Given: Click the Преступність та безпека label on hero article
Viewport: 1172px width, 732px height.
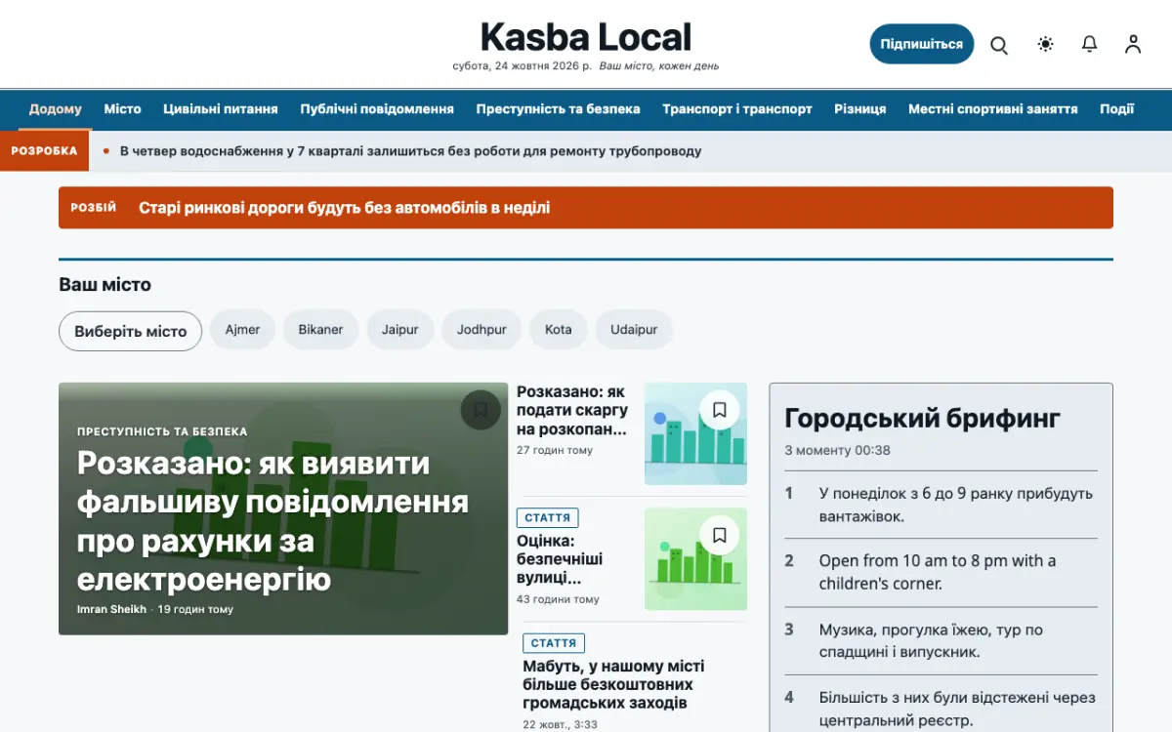Looking at the screenshot, I should (x=162, y=431).
